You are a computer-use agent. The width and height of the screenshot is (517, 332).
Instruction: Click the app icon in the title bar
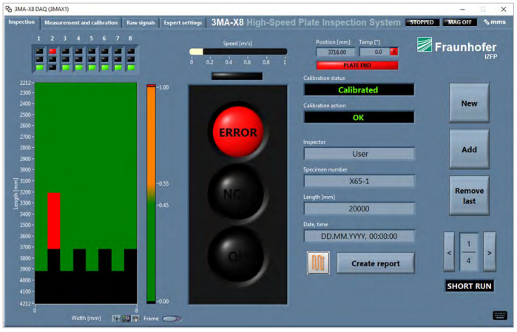9,9
